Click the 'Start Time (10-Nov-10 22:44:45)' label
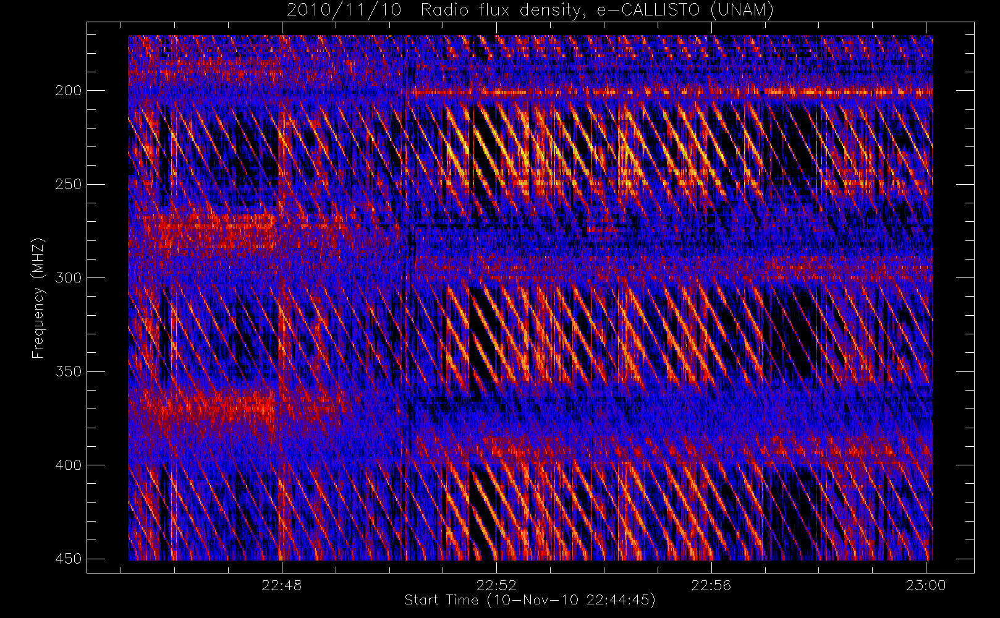This screenshot has height=618, width=1000. tap(530, 600)
